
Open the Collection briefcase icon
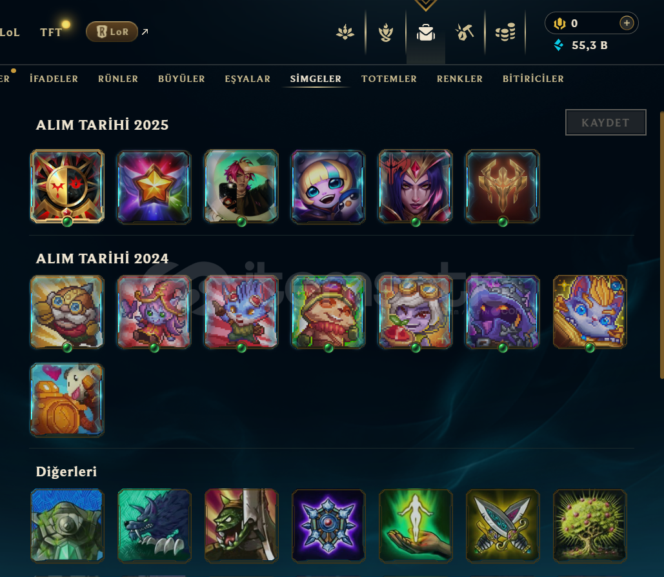click(x=426, y=33)
